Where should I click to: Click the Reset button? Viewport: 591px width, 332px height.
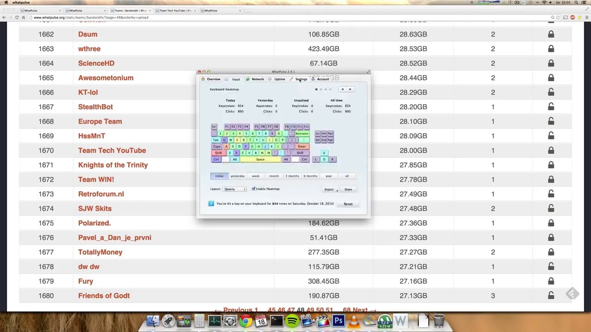tap(348, 204)
